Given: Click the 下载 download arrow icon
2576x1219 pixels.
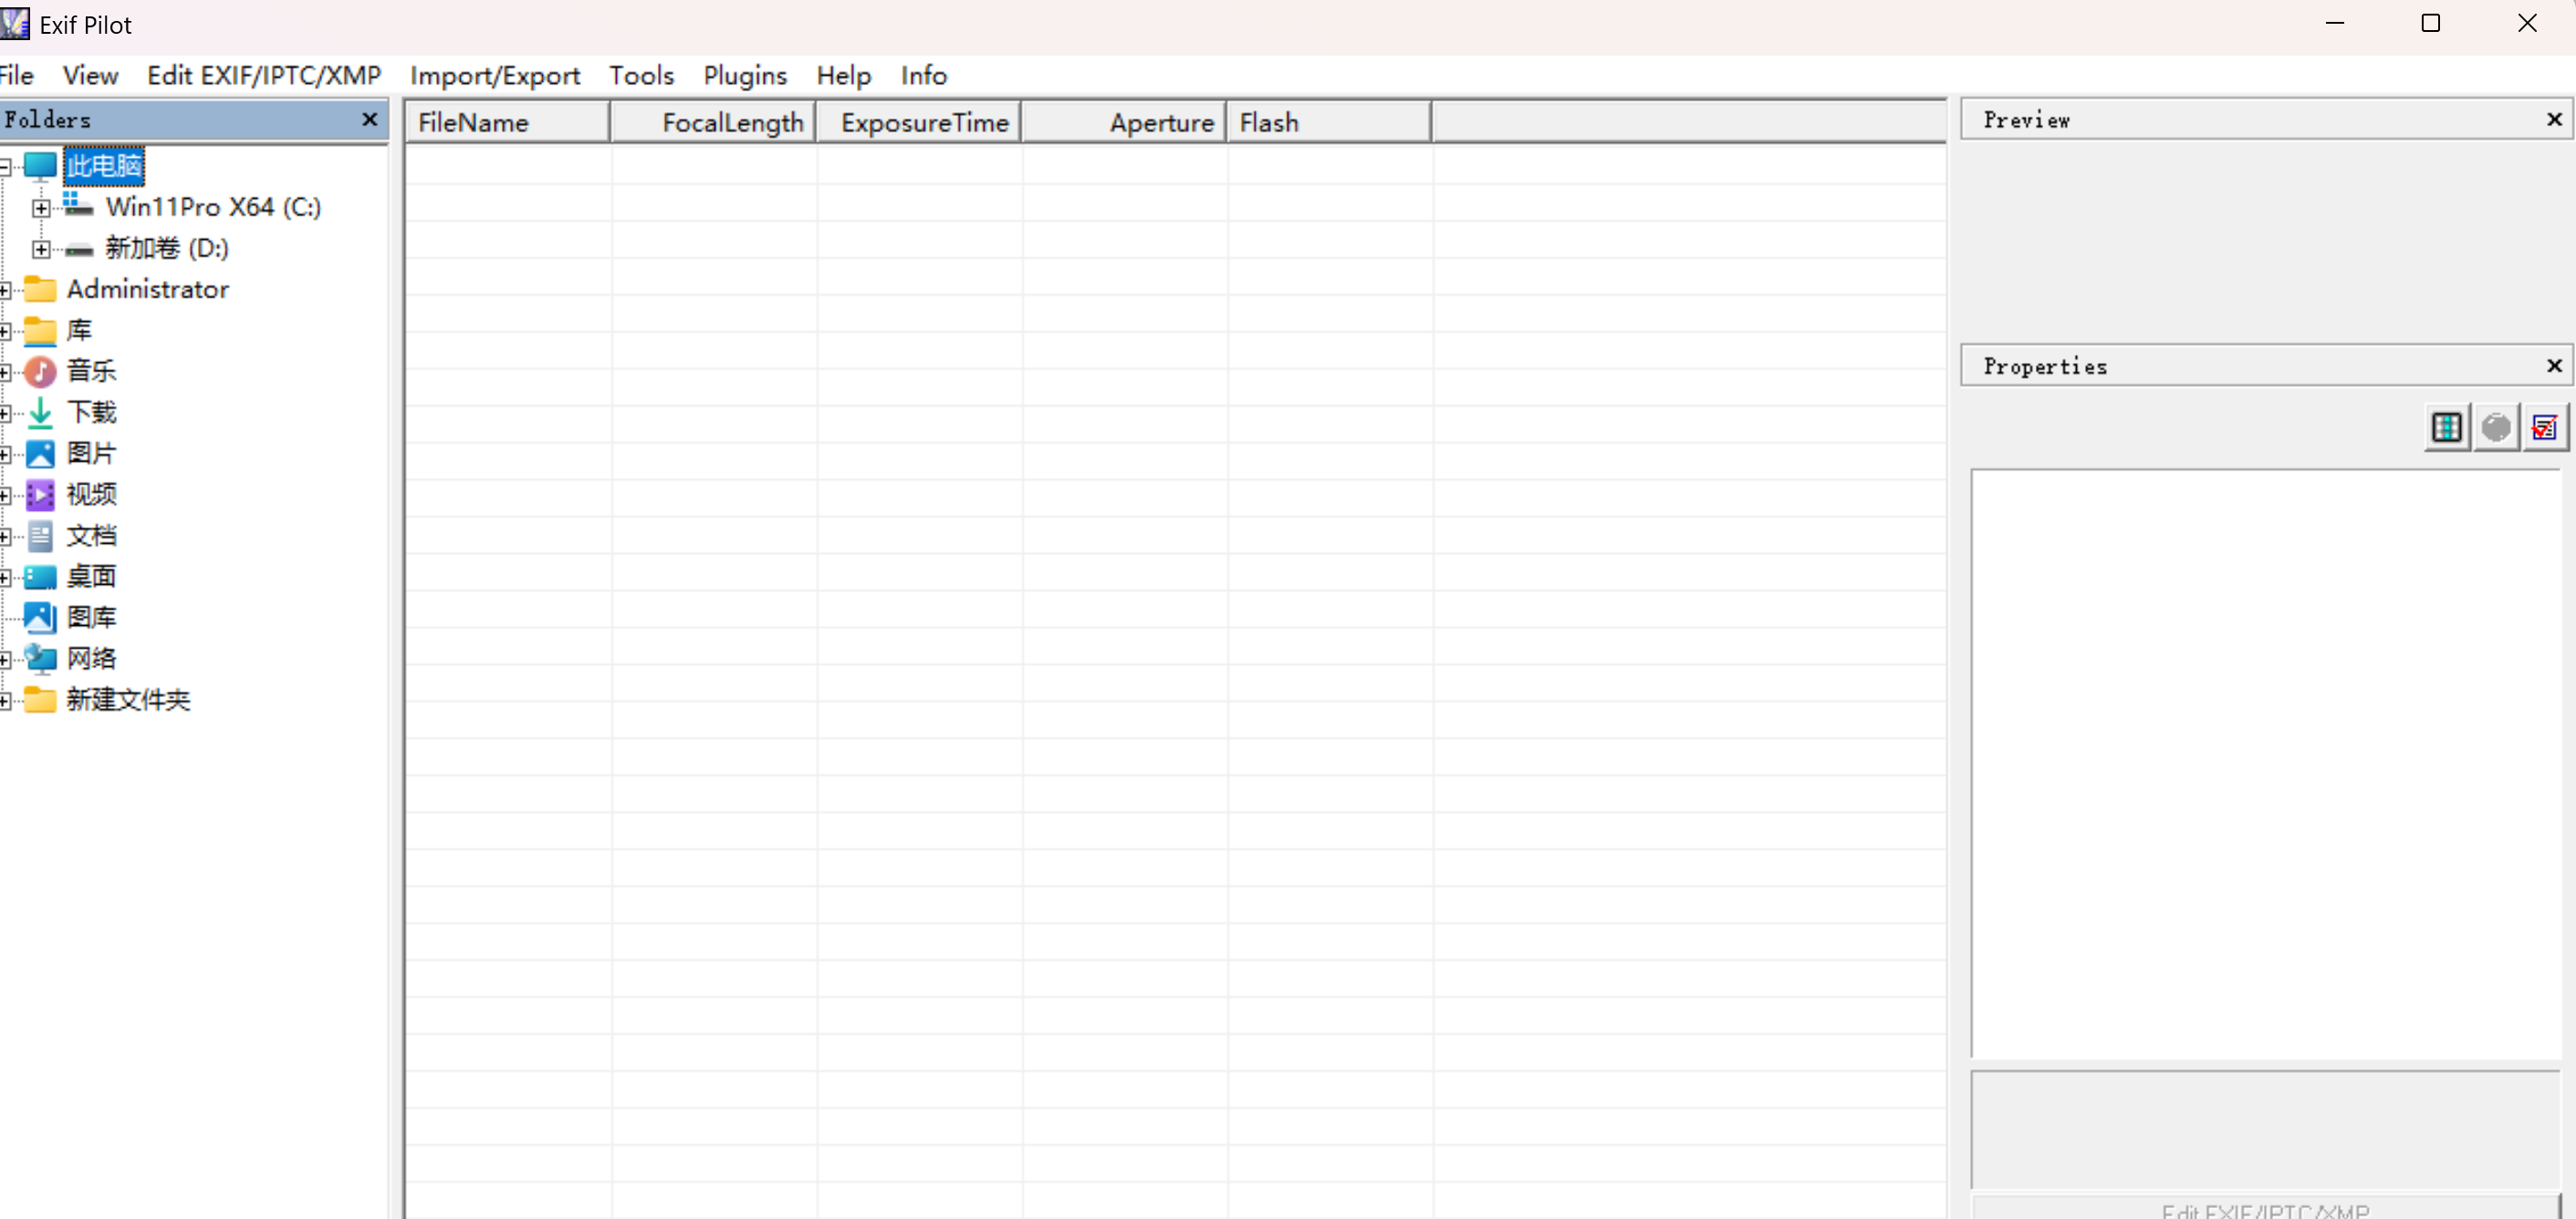Looking at the screenshot, I should (40, 412).
